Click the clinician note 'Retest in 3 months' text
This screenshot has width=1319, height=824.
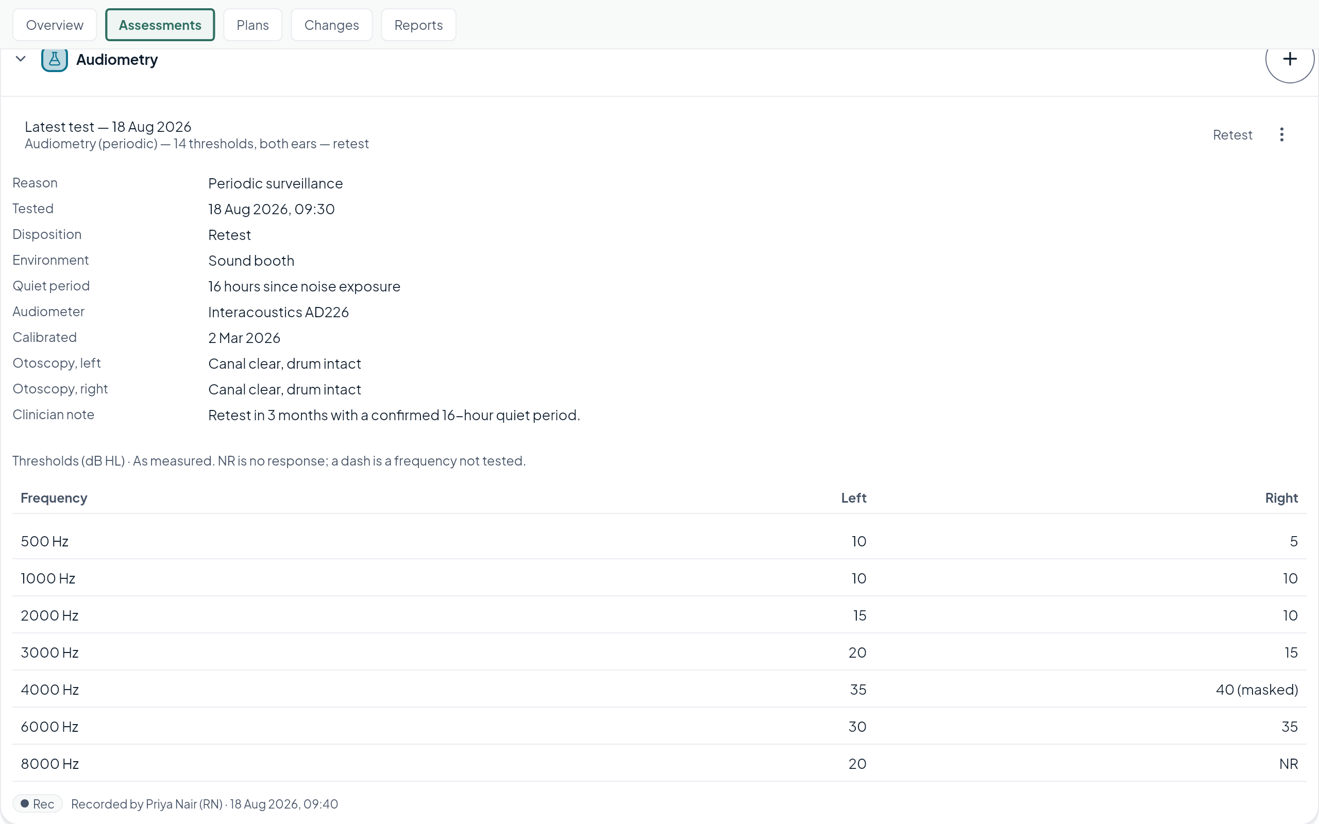click(x=394, y=415)
